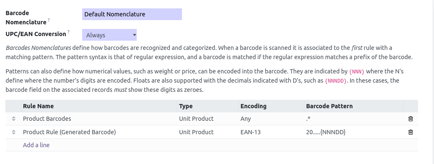Open the Barcode Nomenclature help tooltip
The width and height of the screenshot is (434, 164).
(x=49, y=20)
